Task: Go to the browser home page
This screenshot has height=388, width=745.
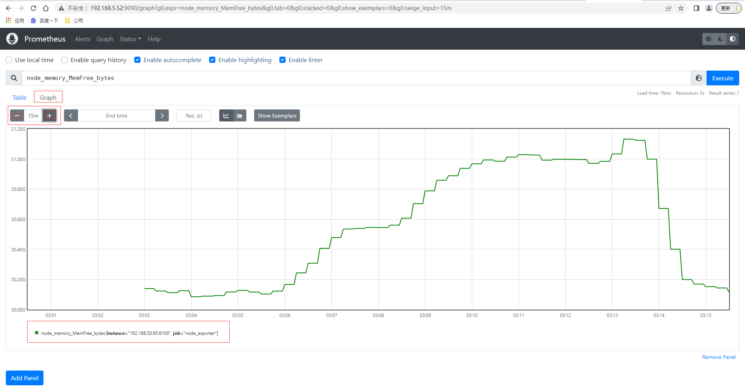Action: pyautogui.click(x=46, y=8)
